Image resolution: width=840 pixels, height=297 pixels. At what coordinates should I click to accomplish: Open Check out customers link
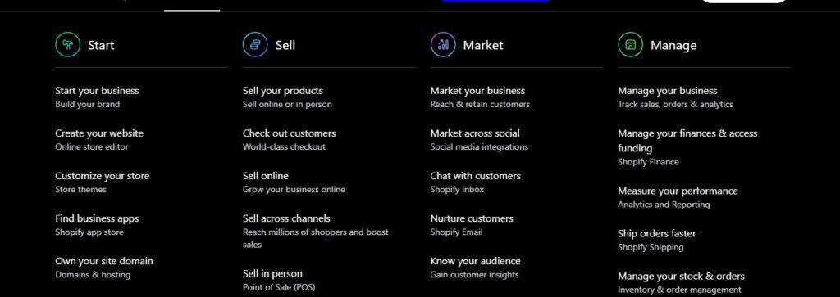coord(290,139)
